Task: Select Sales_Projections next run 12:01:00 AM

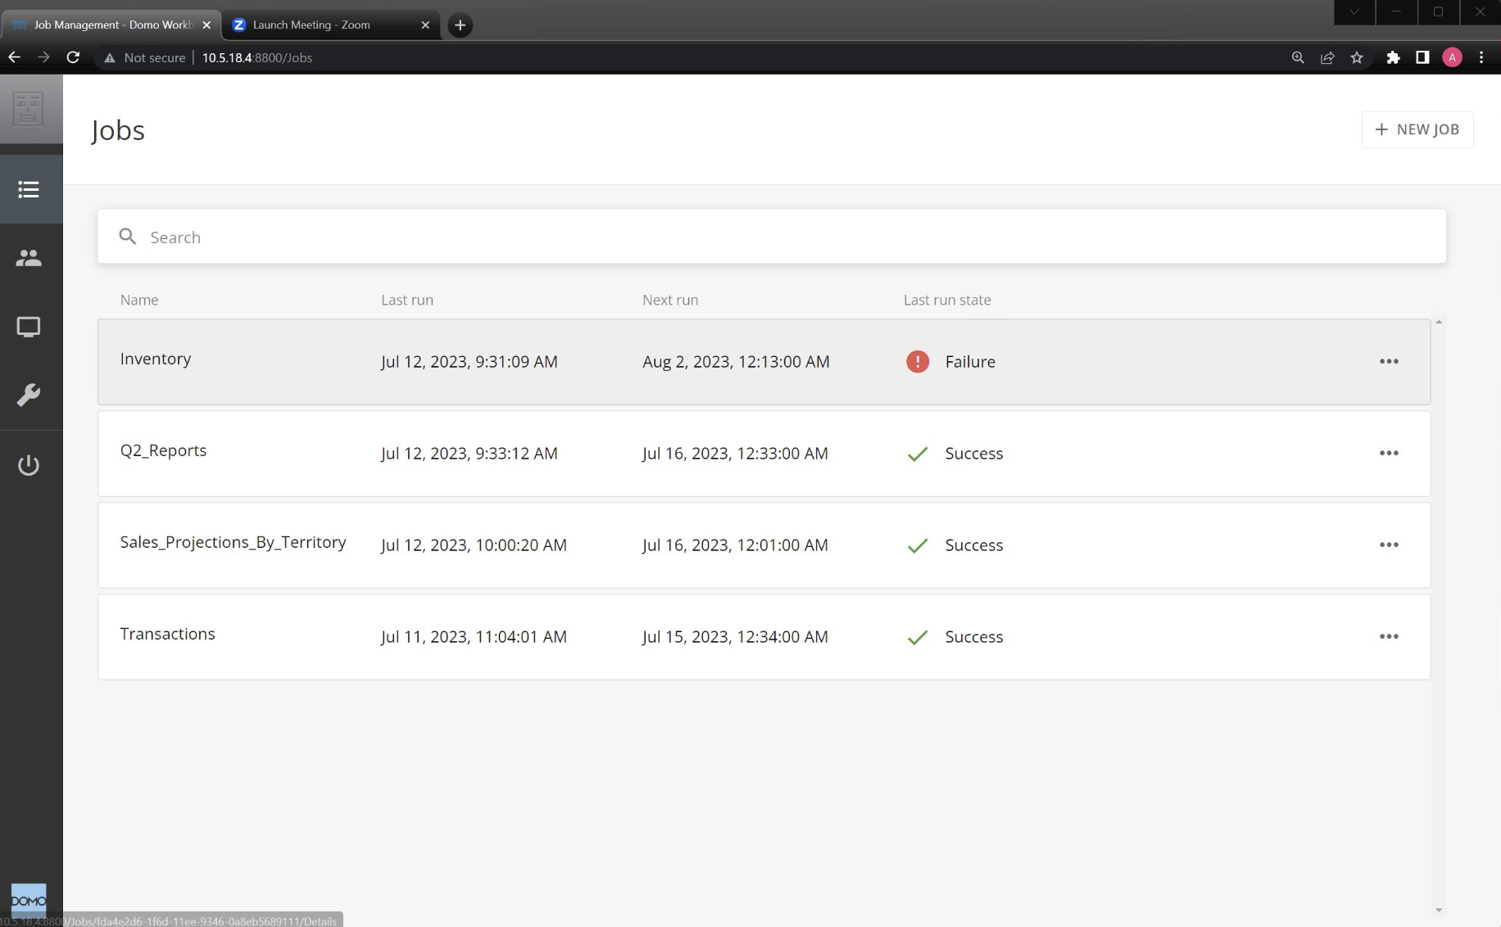Action: tap(735, 545)
